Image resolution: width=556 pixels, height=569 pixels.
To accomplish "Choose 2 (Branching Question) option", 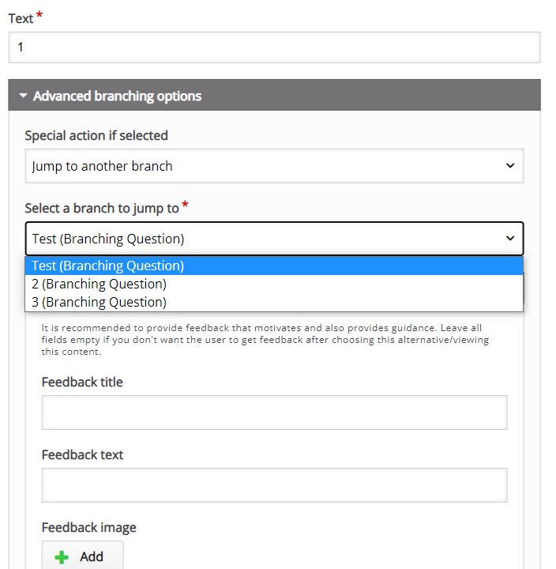I will point(274,284).
